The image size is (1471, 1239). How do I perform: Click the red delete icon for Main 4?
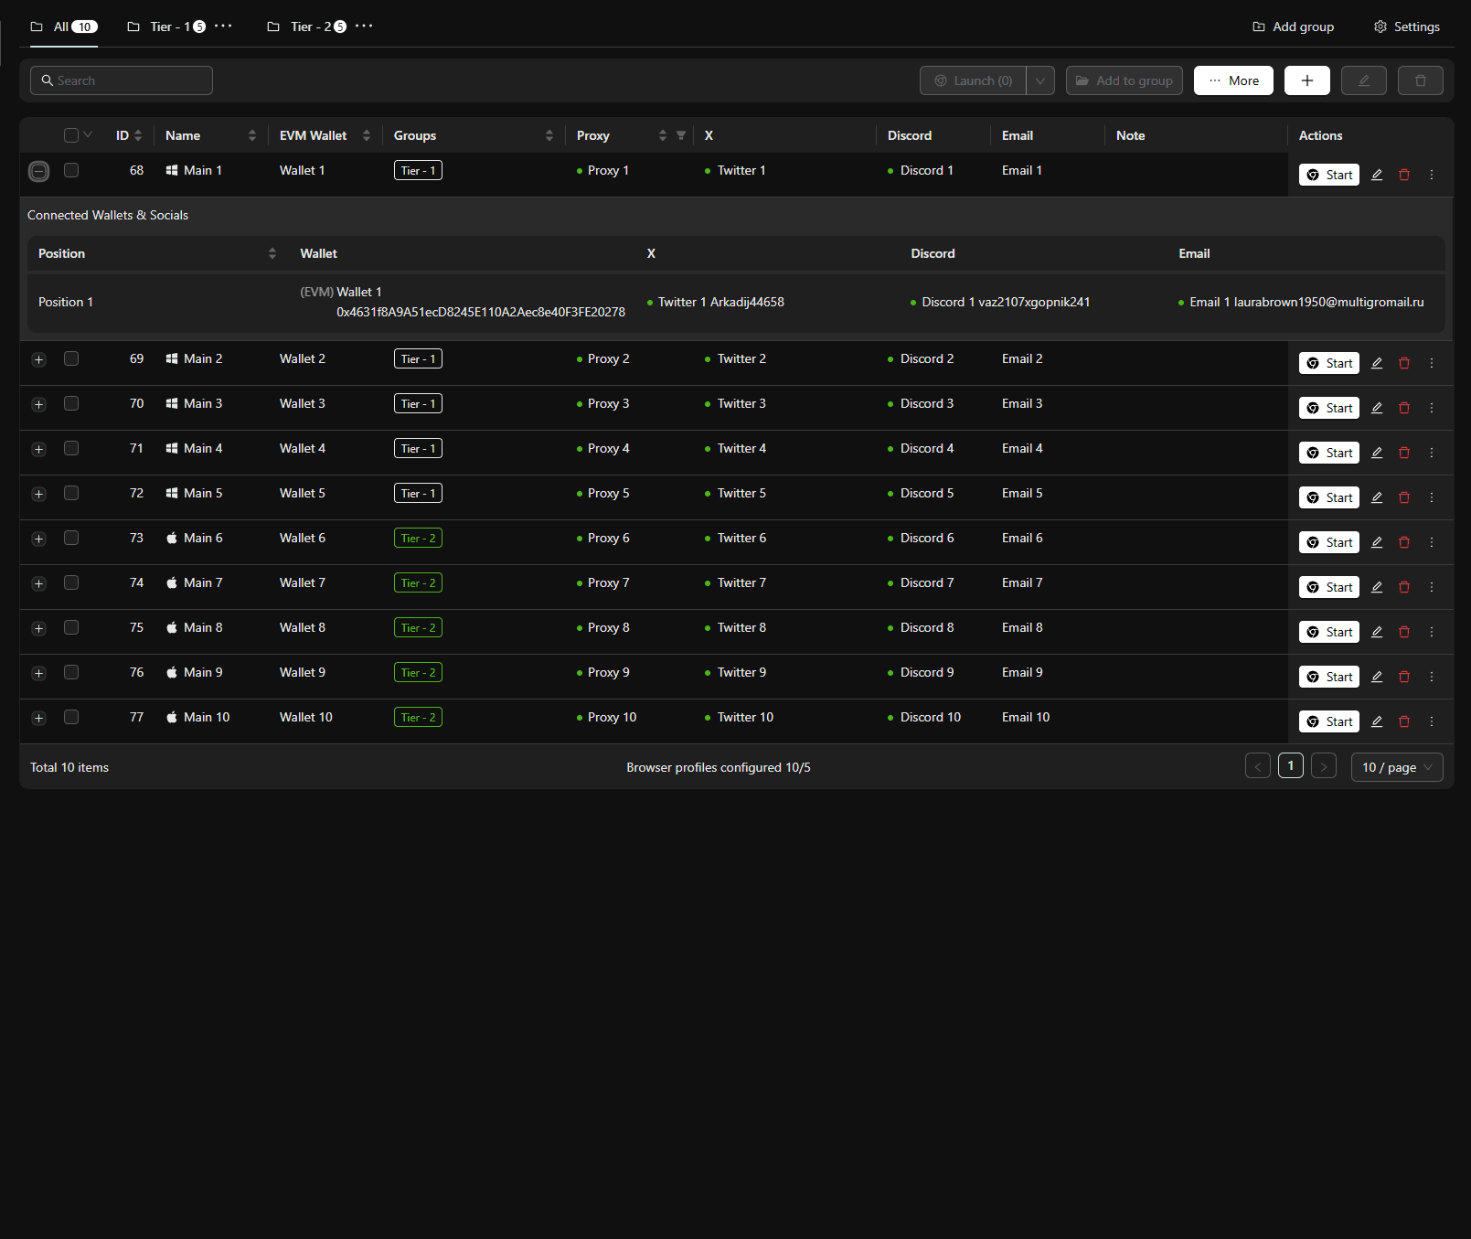[x=1404, y=453]
